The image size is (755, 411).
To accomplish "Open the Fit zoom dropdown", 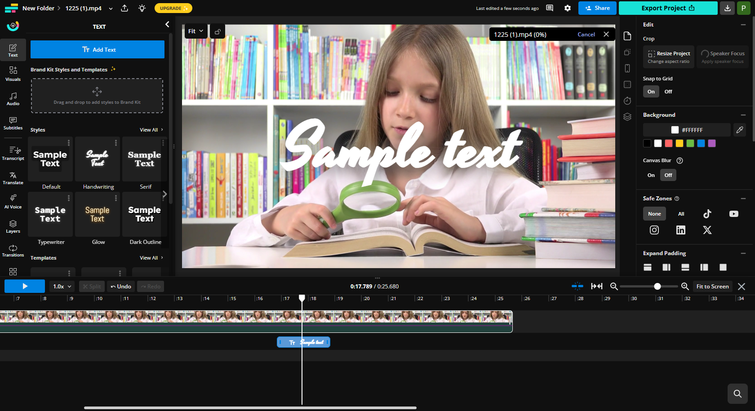I will click(196, 31).
